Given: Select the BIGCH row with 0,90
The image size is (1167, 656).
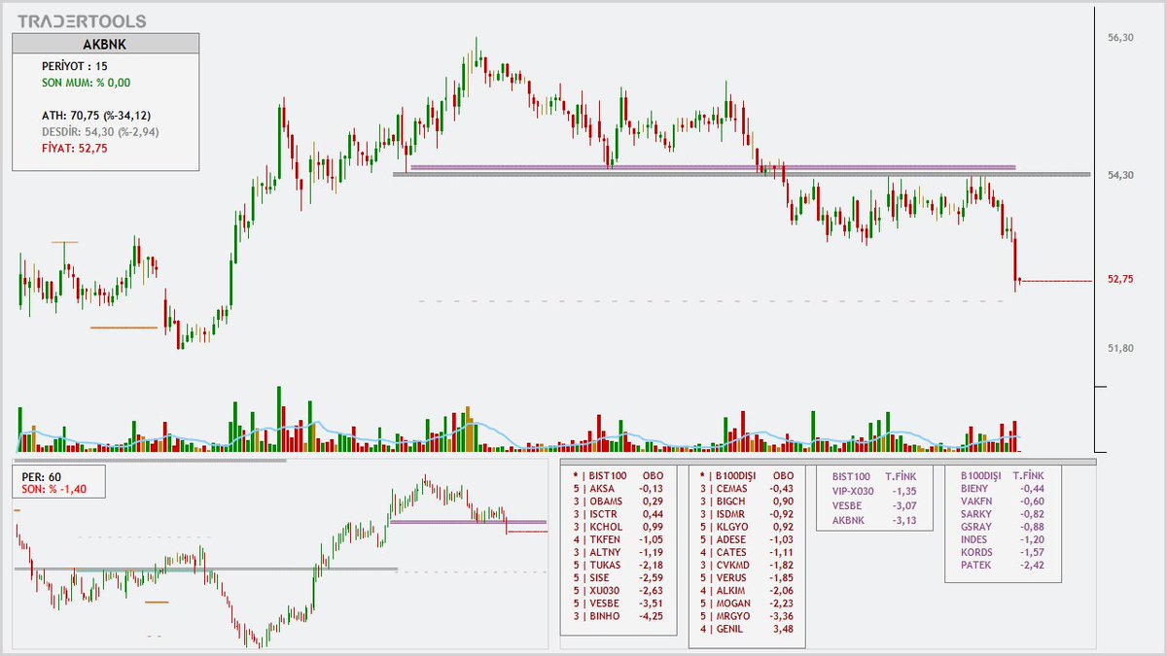Looking at the screenshot, I should click(x=747, y=501).
